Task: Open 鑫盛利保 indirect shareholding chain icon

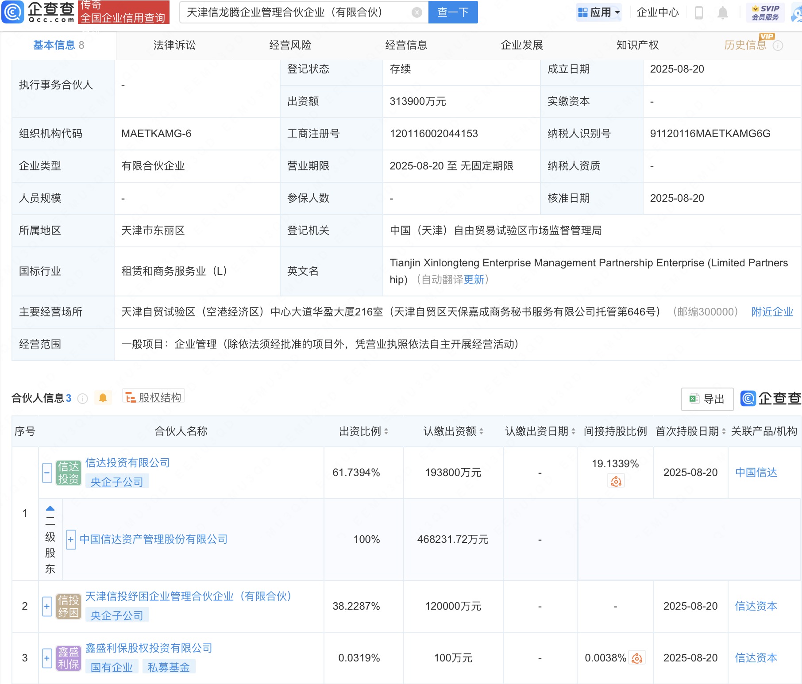Action: [637, 658]
